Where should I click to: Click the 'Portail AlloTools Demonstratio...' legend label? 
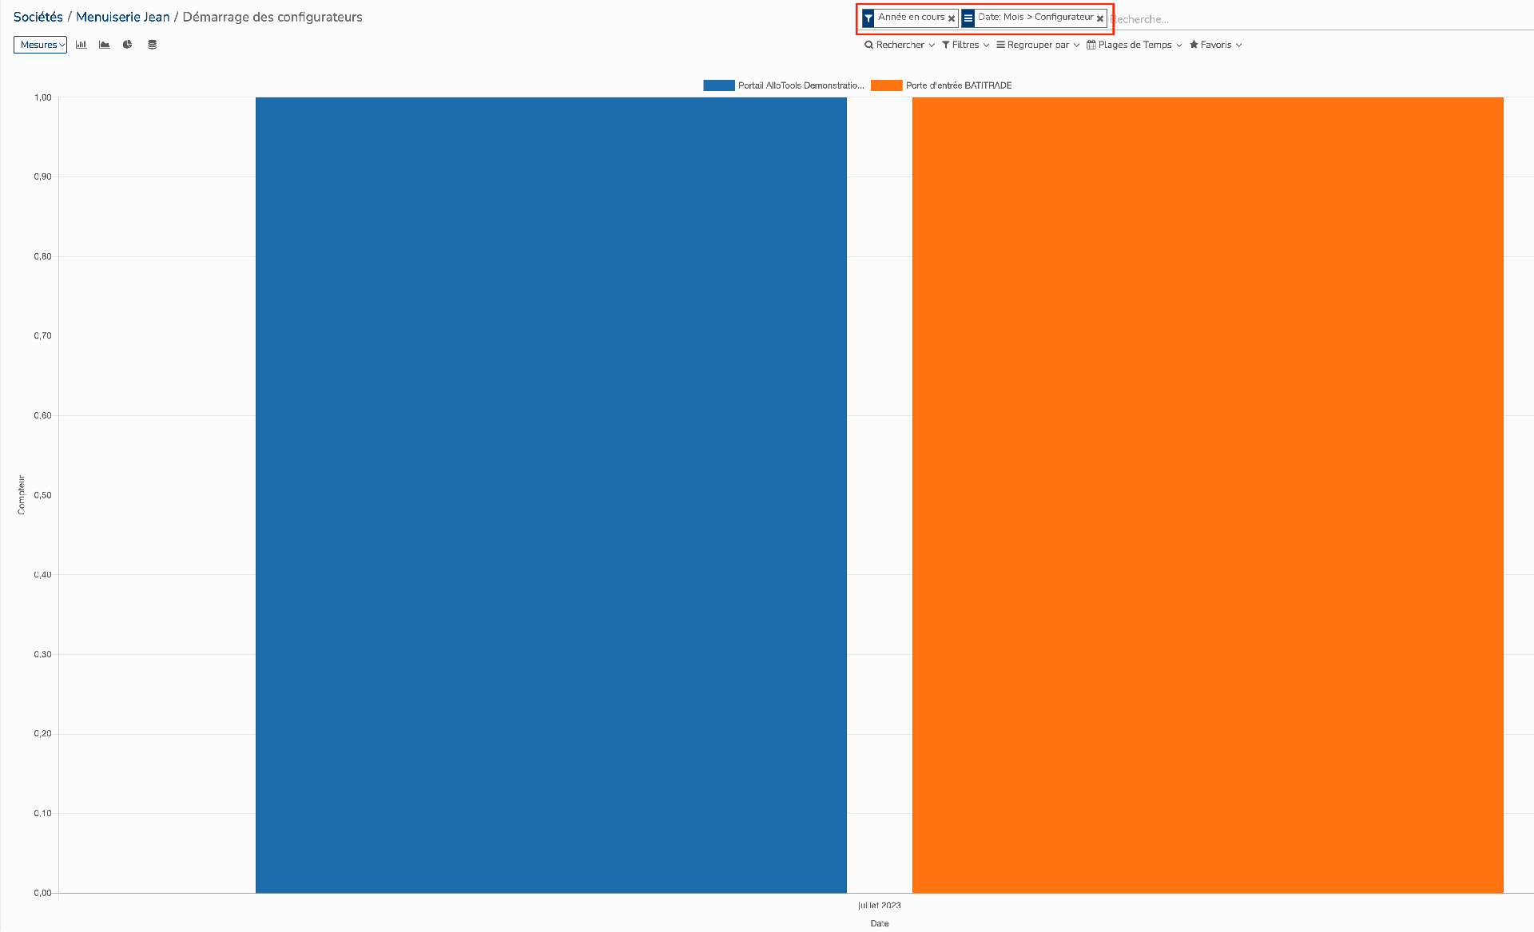[x=801, y=85]
